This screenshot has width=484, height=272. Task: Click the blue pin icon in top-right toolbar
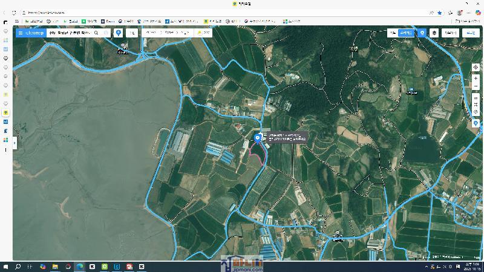[422, 33]
